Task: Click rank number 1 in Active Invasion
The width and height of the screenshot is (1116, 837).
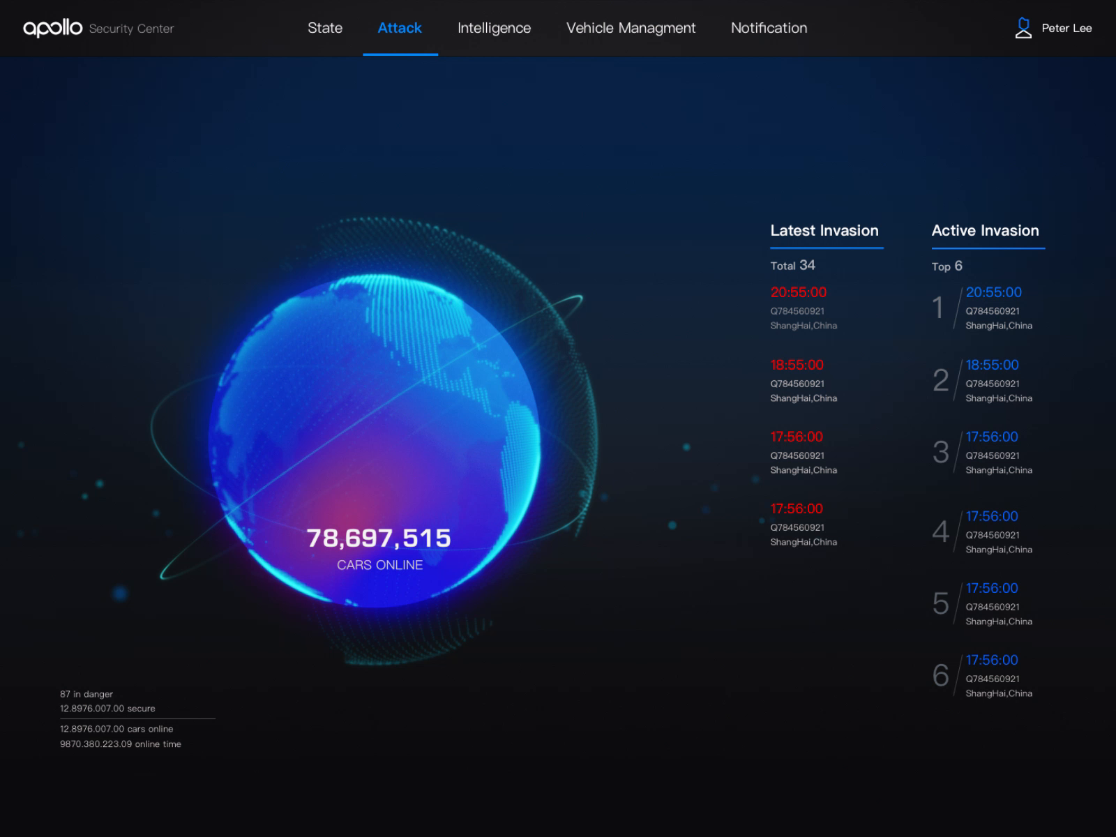Action: [938, 308]
